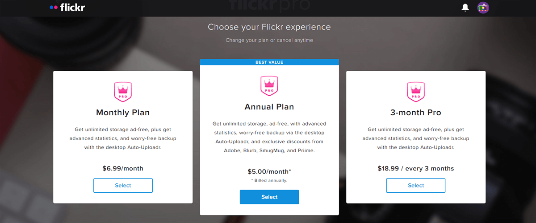This screenshot has height=223, width=536.
Task: Click the Monthly Plan title
Action: 123,113
